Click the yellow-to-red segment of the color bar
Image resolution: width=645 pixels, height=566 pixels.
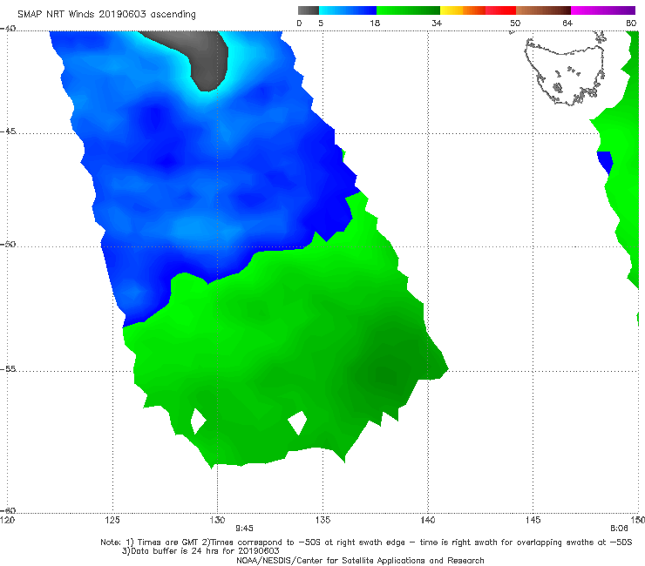coord(478,10)
